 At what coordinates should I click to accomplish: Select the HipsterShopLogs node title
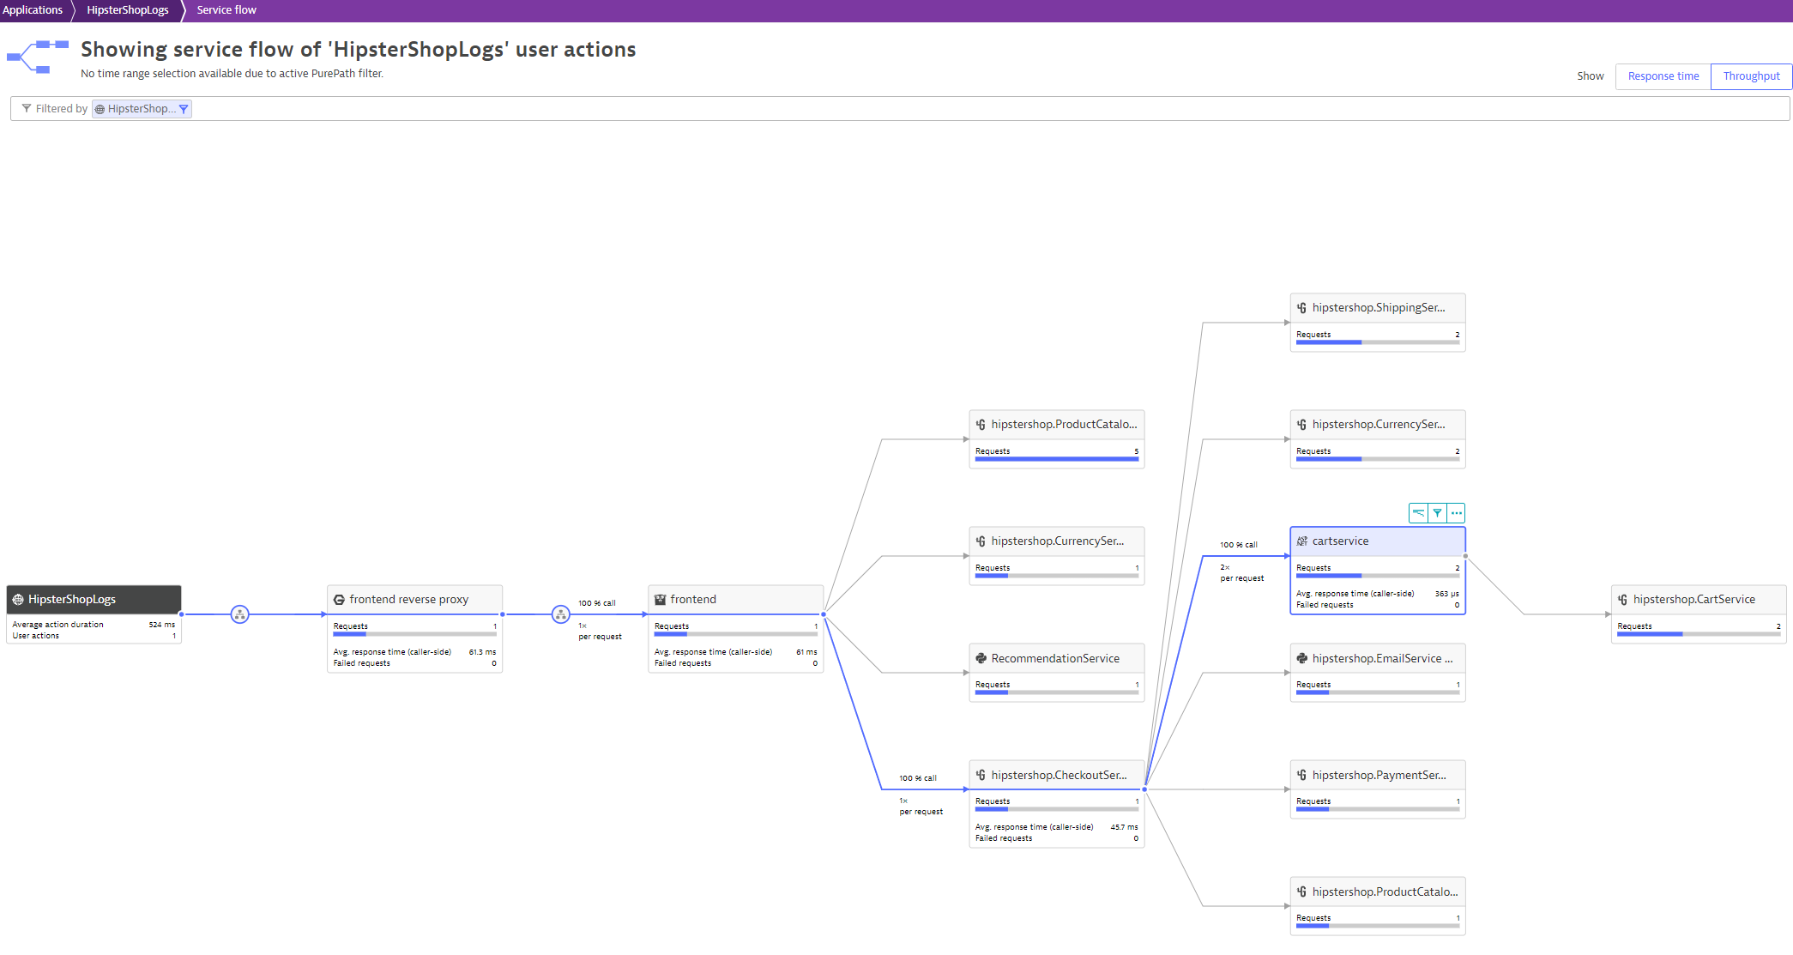coord(72,600)
